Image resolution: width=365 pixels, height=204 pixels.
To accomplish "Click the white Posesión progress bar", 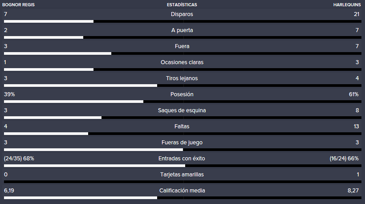I will (x=73, y=102).
